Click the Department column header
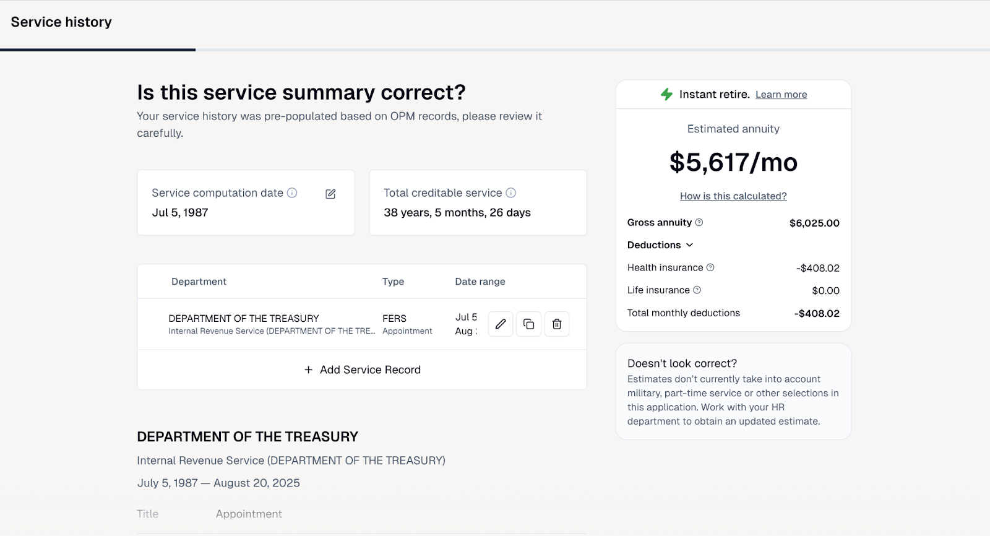 [x=199, y=282]
